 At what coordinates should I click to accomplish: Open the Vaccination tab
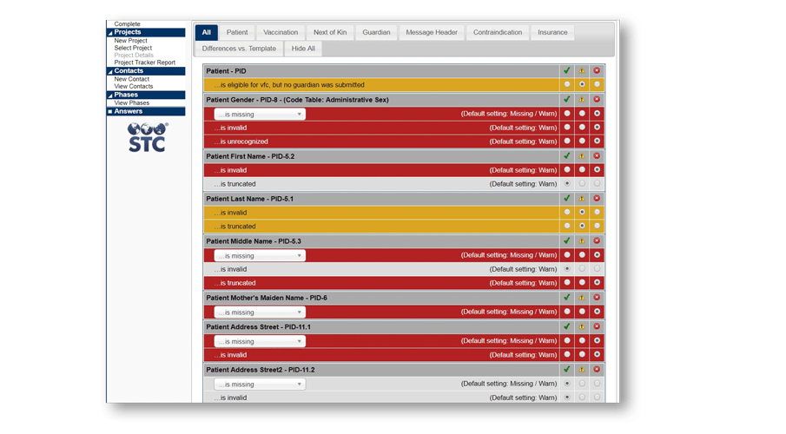[281, 33]
